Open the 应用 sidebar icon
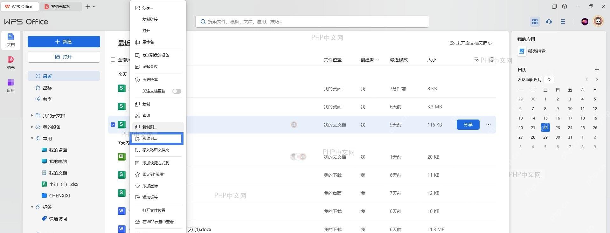 click(11, 86)
